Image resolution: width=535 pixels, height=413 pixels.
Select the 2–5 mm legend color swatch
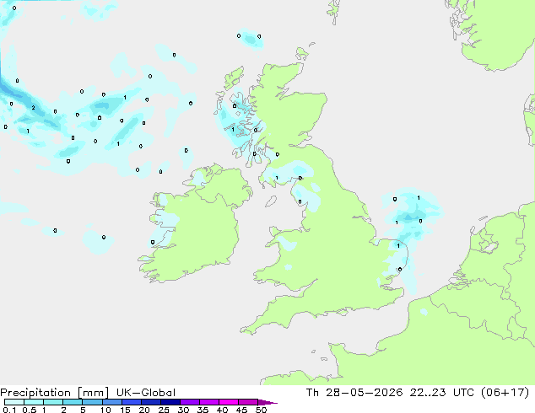click(73, 402)
